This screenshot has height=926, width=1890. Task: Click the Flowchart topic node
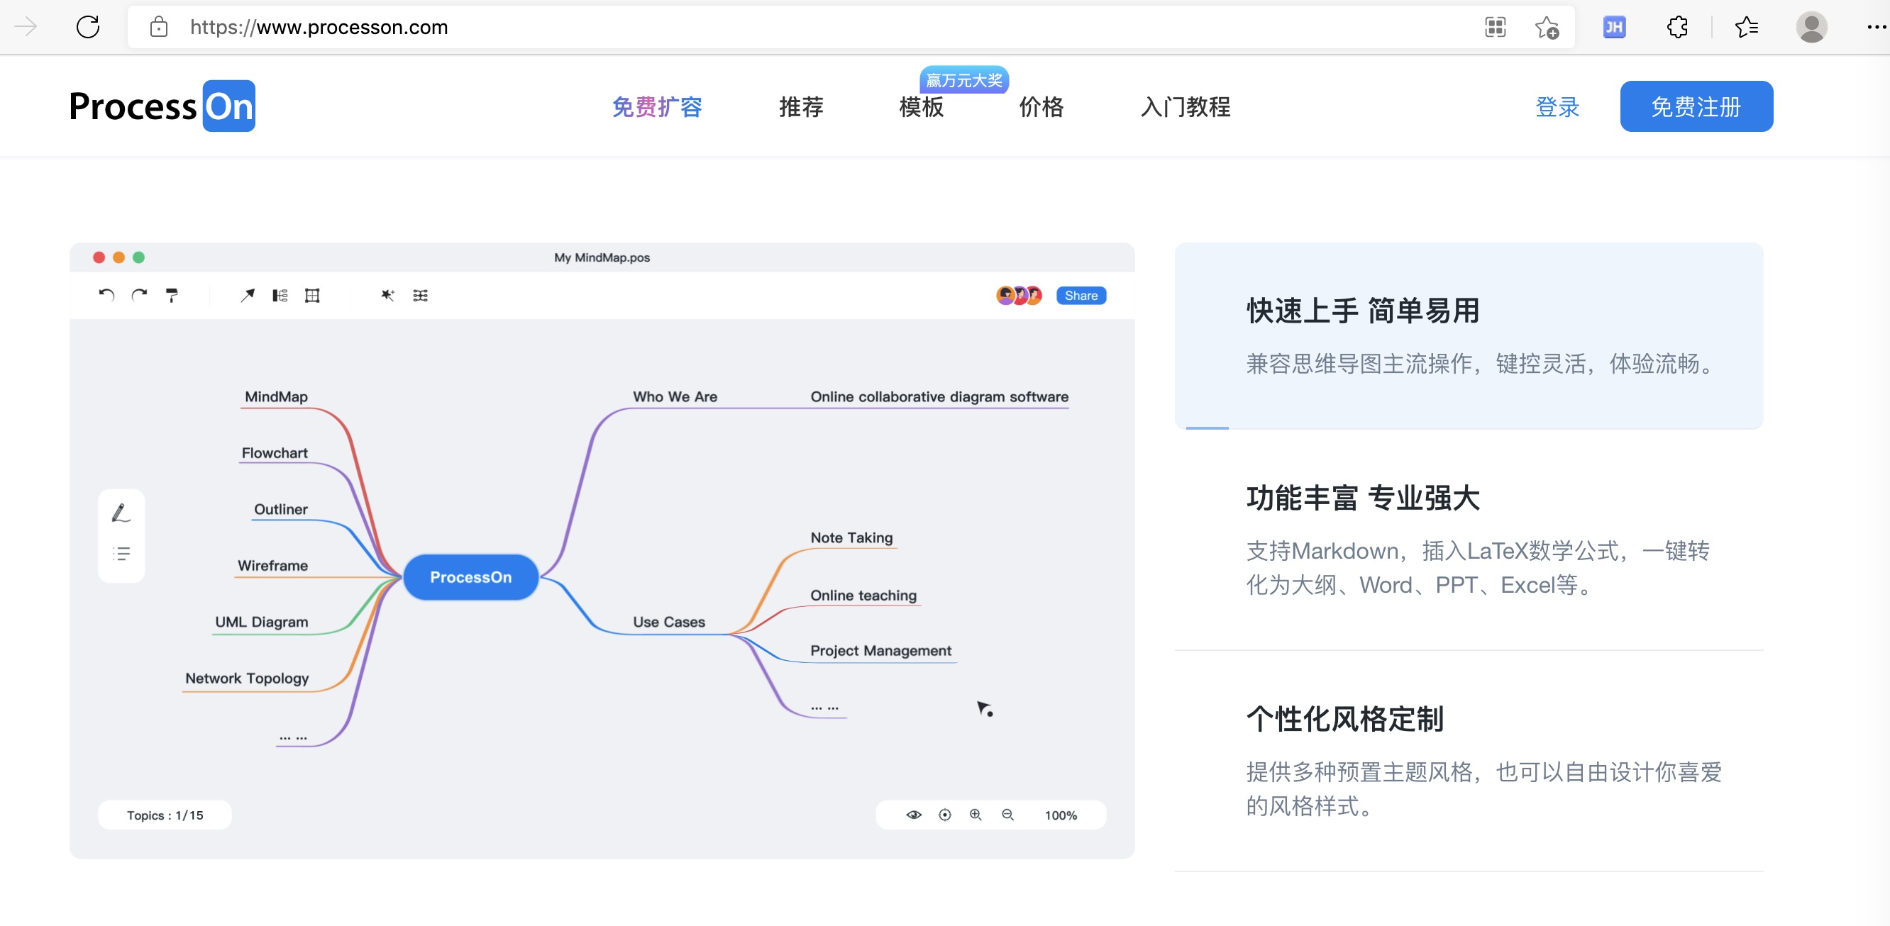tap(275, 453)
